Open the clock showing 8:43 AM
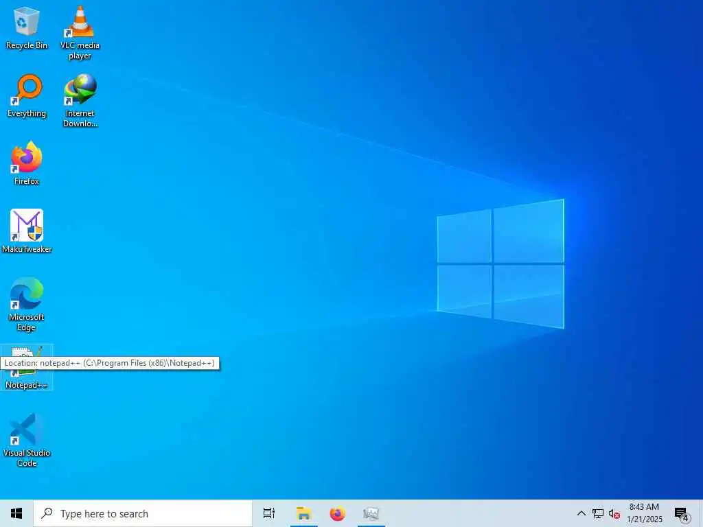This screenshot has height=527, width=703. click(644, 513)
